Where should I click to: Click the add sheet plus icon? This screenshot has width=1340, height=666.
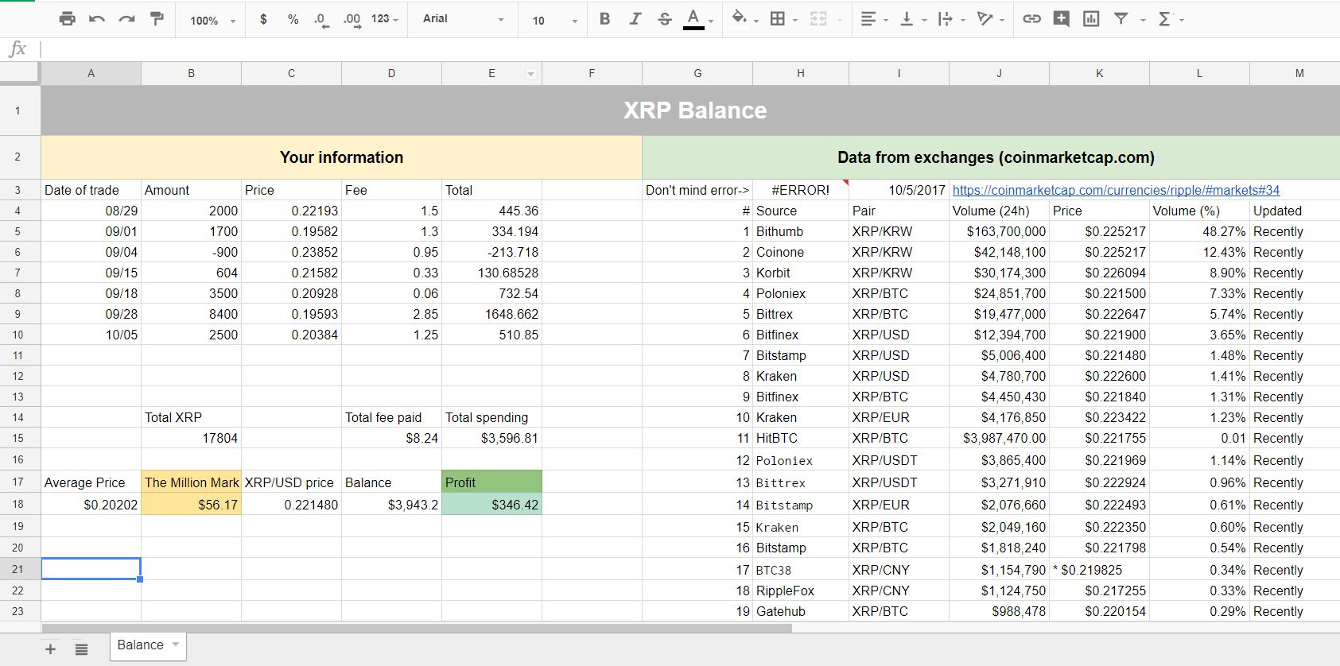[x=50, y=649]
